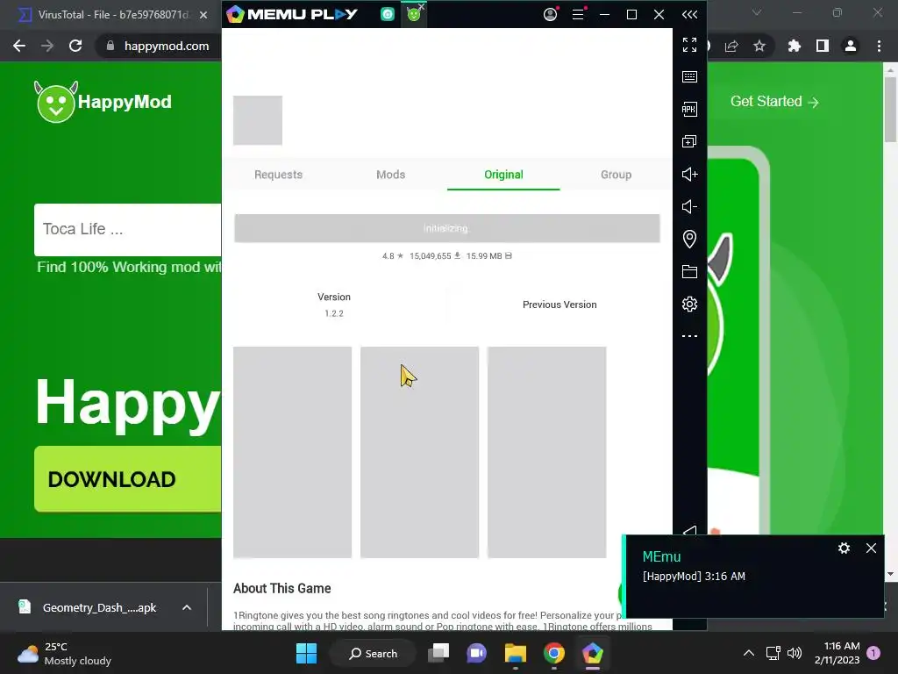Open Task View on taskbar
The height and width of the screenshot is (674, 898).
439,653
